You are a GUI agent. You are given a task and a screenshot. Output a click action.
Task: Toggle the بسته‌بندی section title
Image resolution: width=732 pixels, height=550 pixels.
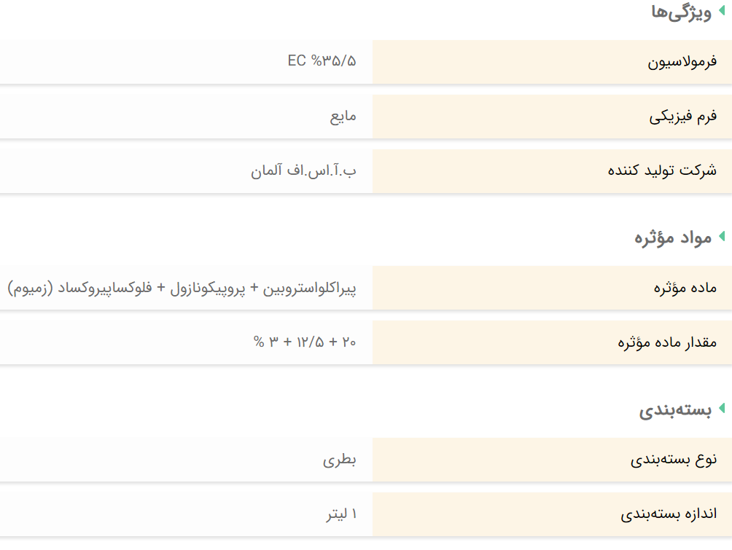[x=675, y=410]
